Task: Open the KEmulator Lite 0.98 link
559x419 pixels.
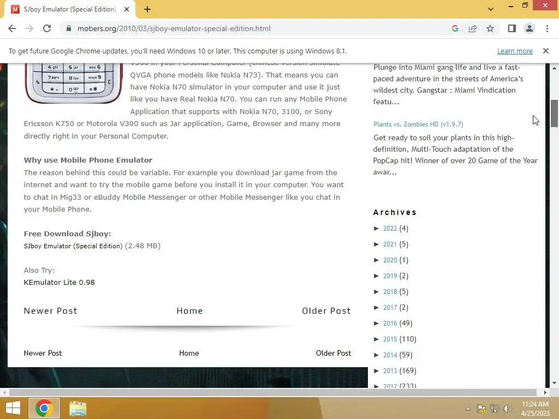Action: click(x=59, y=282)
